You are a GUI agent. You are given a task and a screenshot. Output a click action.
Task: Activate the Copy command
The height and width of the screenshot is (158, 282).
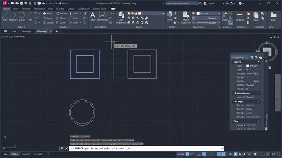pyautogui.click(x=48, y=18)
